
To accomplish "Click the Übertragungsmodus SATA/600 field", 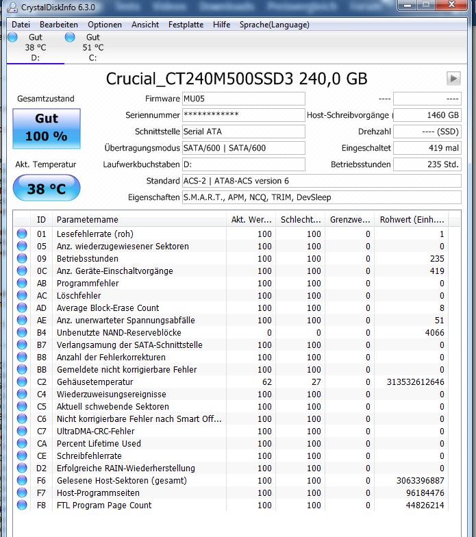I will (244, 148).
